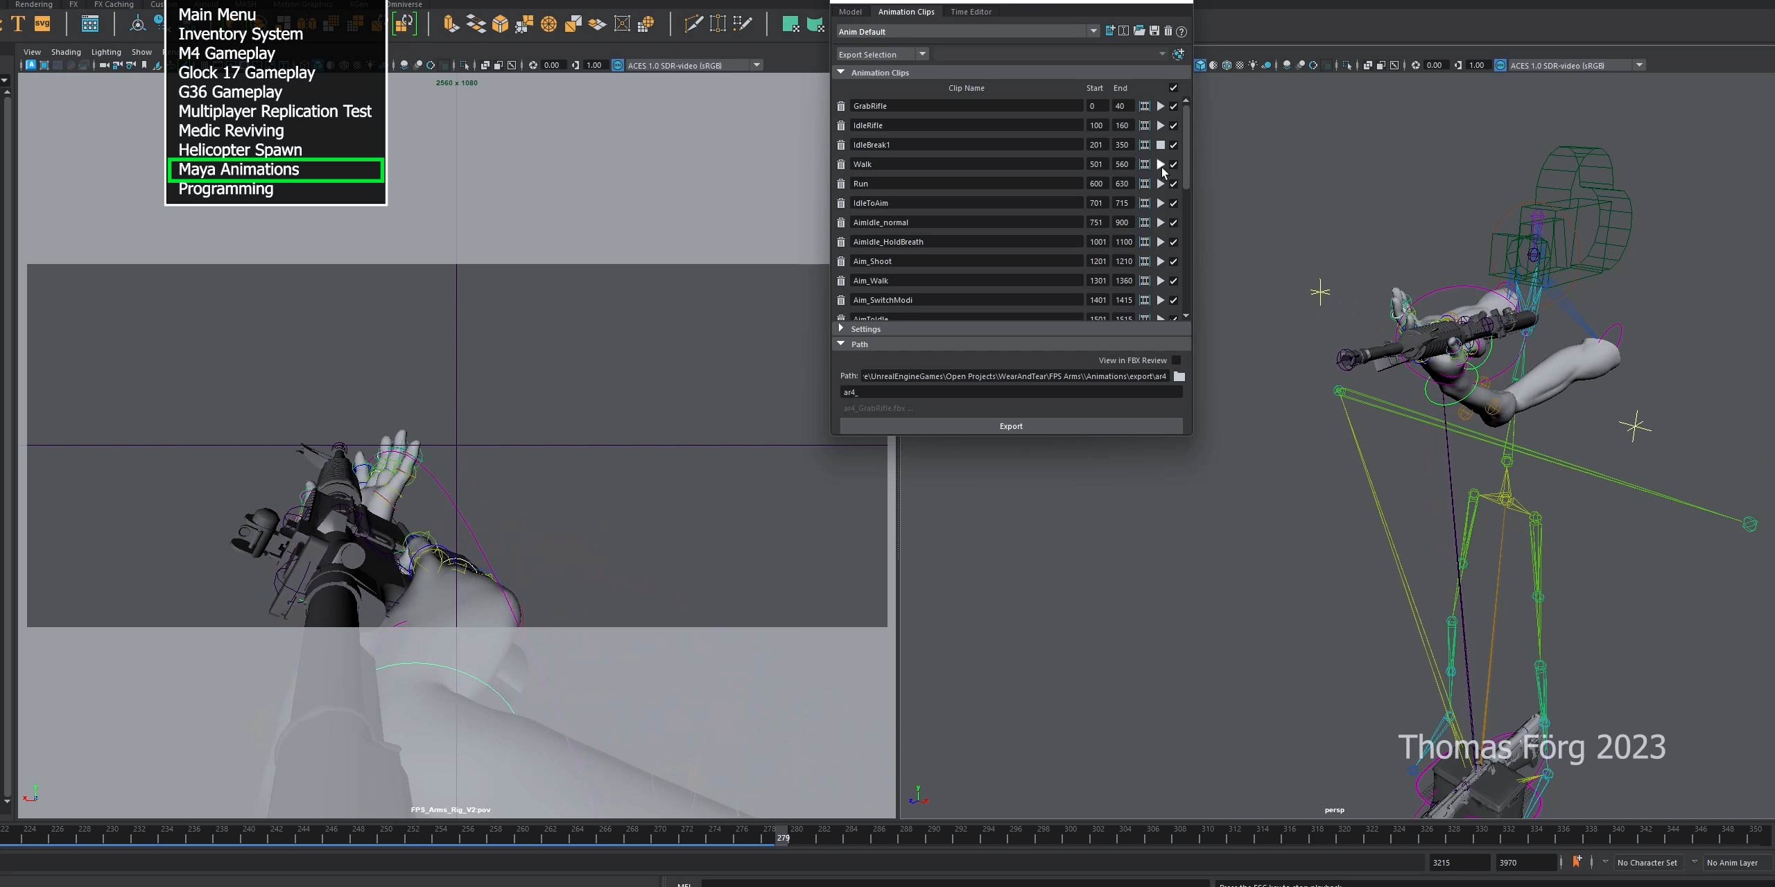
Task: Click the add selection set icon
Action: [x=1178, y=54]
